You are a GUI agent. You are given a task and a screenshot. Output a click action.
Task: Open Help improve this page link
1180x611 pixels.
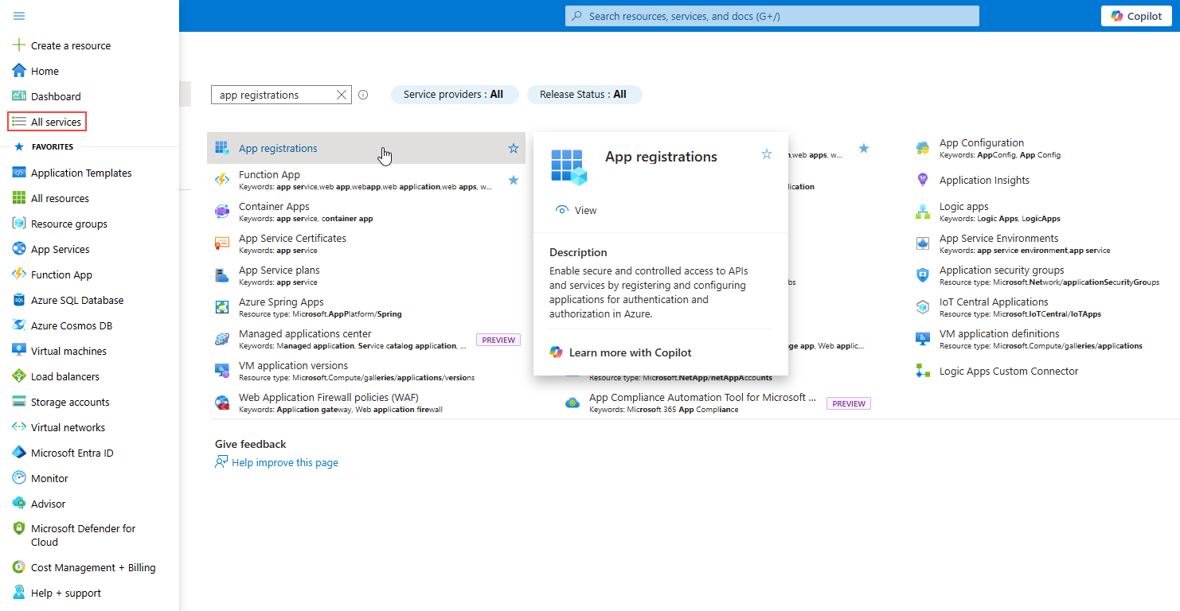[285, 463]
